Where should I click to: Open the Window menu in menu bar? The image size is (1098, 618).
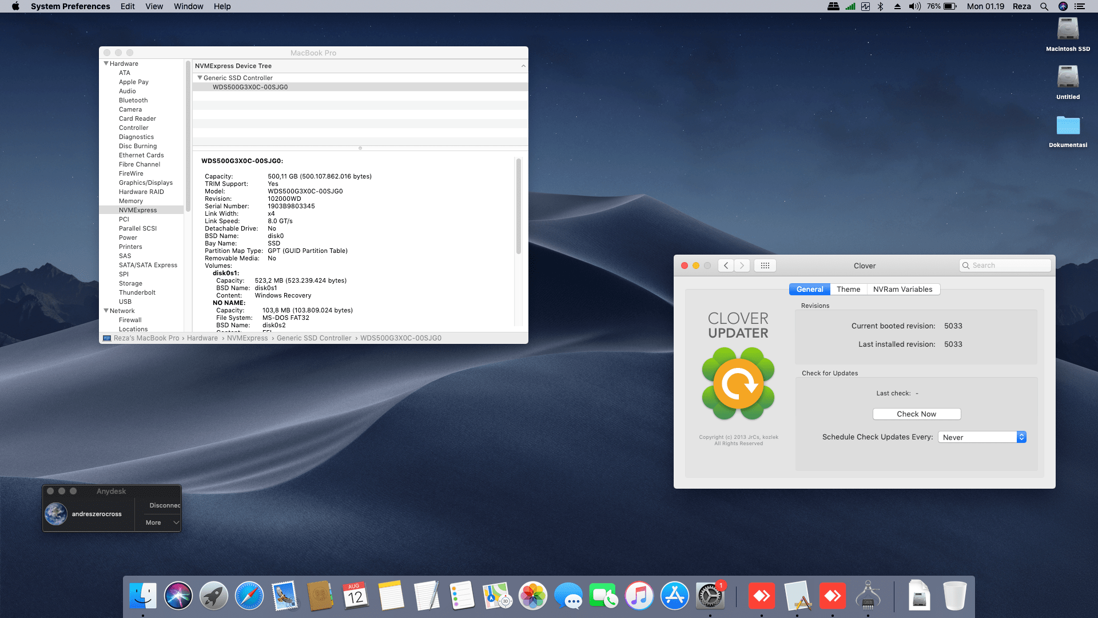(188, 6)
